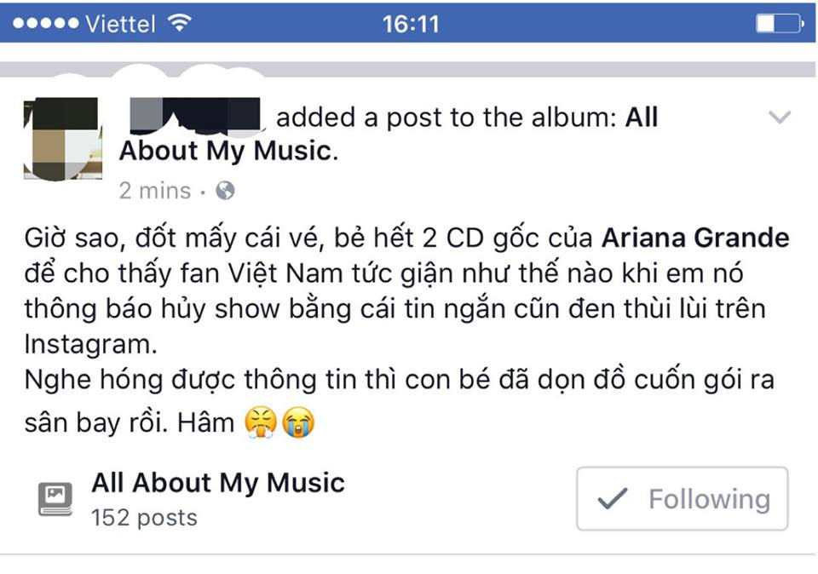Open the album photo icon beside All About My Music

[x=55, y=499]
